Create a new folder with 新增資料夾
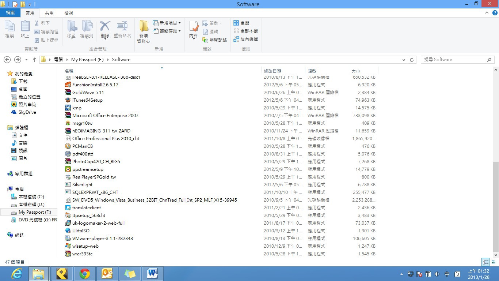 pyautogui.click(x=144, y=32)
